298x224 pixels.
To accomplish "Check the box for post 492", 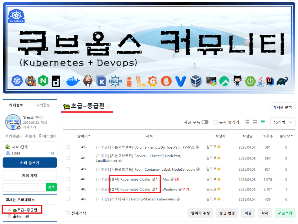I will point(68,199).
